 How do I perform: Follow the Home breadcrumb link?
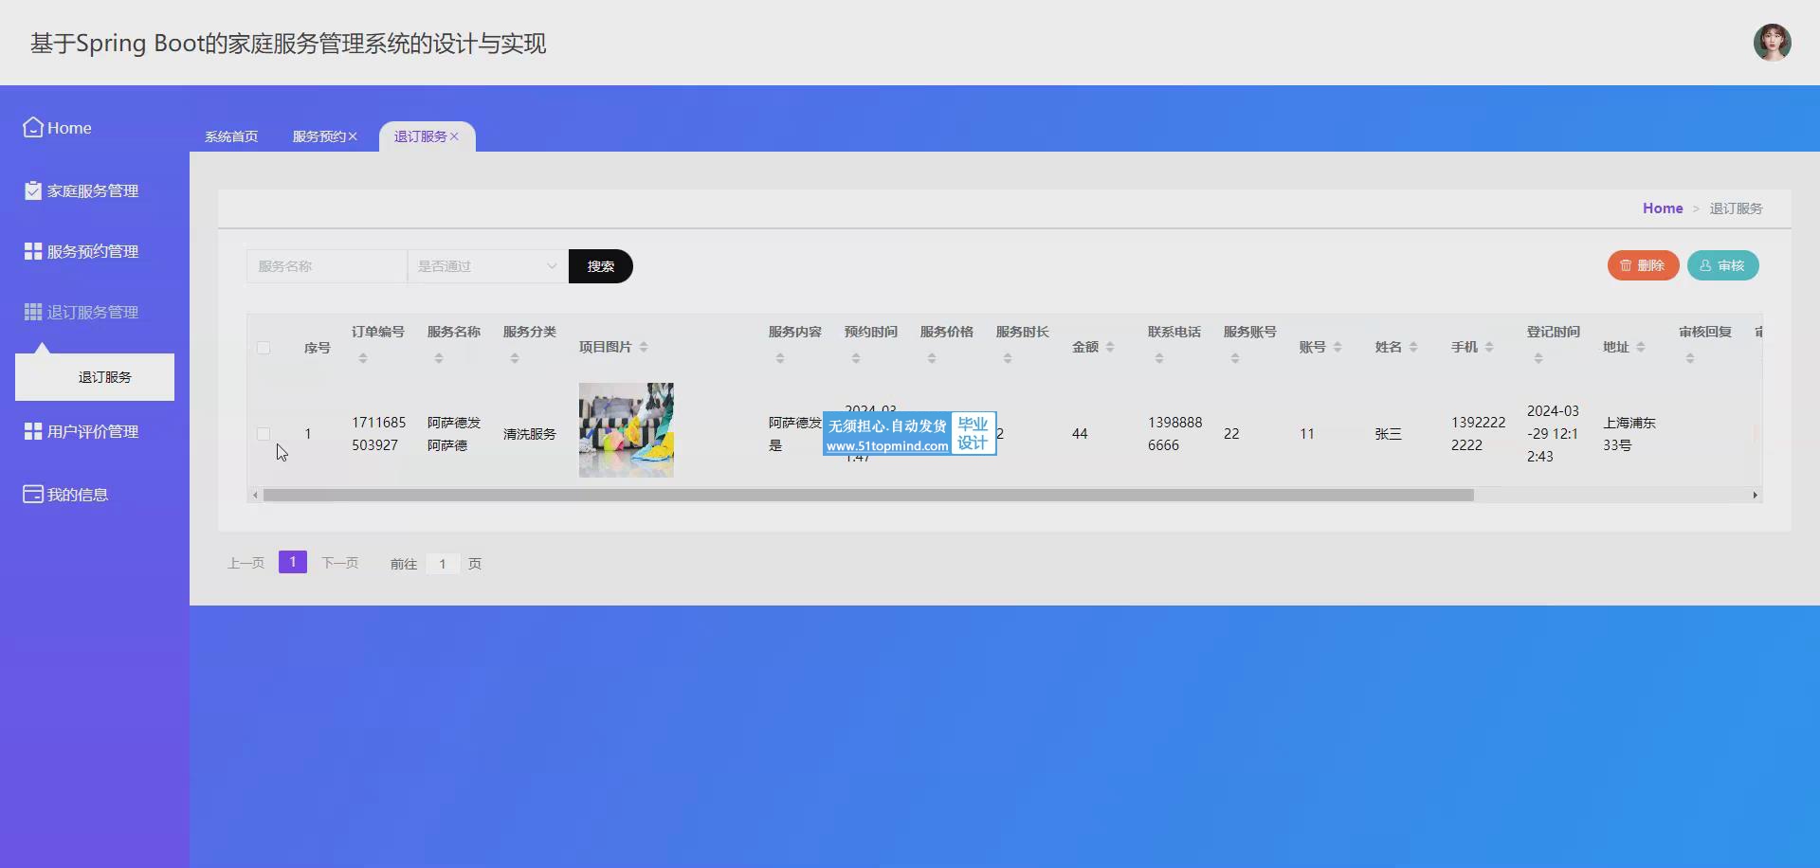[x=1663, y=208]
